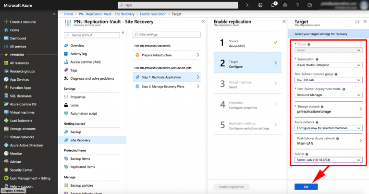The height and width of the screenshot is (194, 369).
Task: Open the portal settings gear icon
Action: tap(285, 5)
